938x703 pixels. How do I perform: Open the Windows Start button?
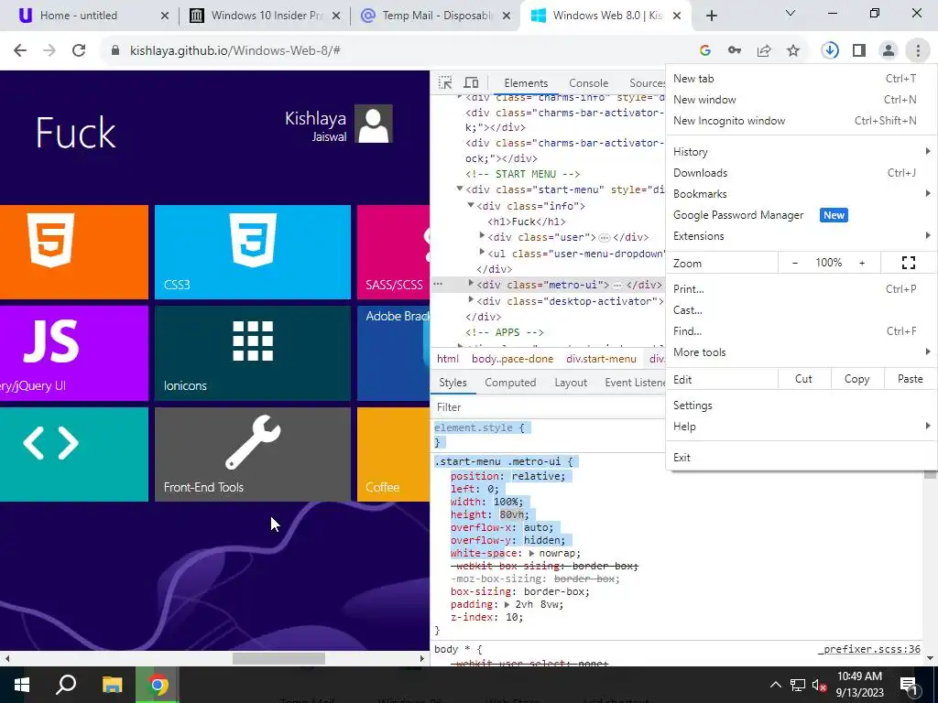tap(22, 685)
